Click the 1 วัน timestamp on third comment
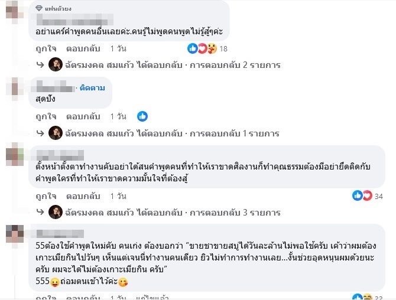This screenshot has height=300, width=396. coord(118,195)
